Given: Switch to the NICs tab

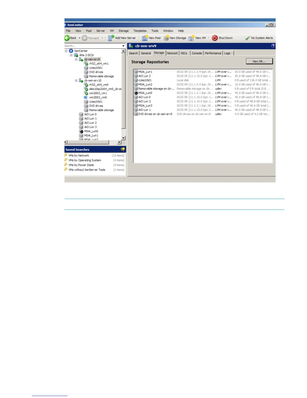Looking at the screenshot, I should (184, 53).
